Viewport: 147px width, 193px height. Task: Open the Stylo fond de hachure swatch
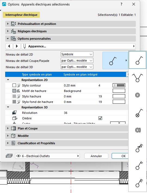coord(119,102)
